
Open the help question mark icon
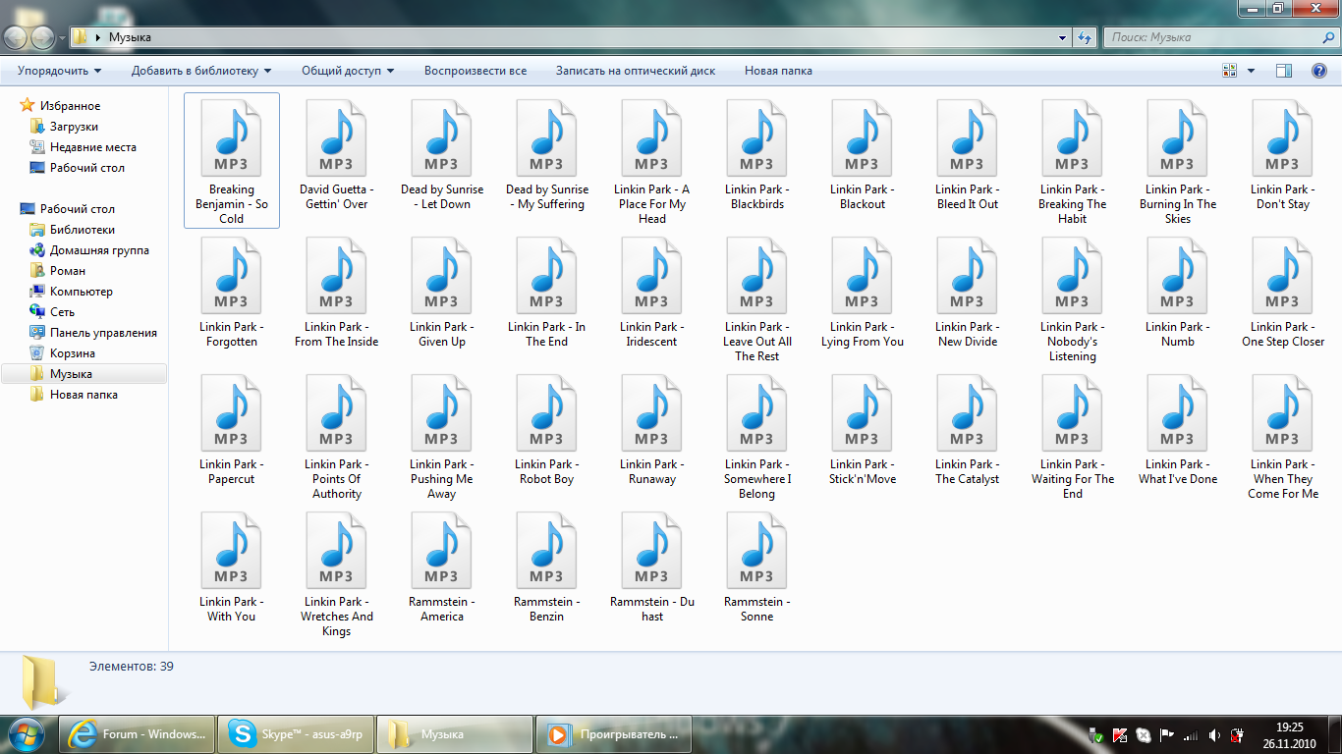(1319, 71)
